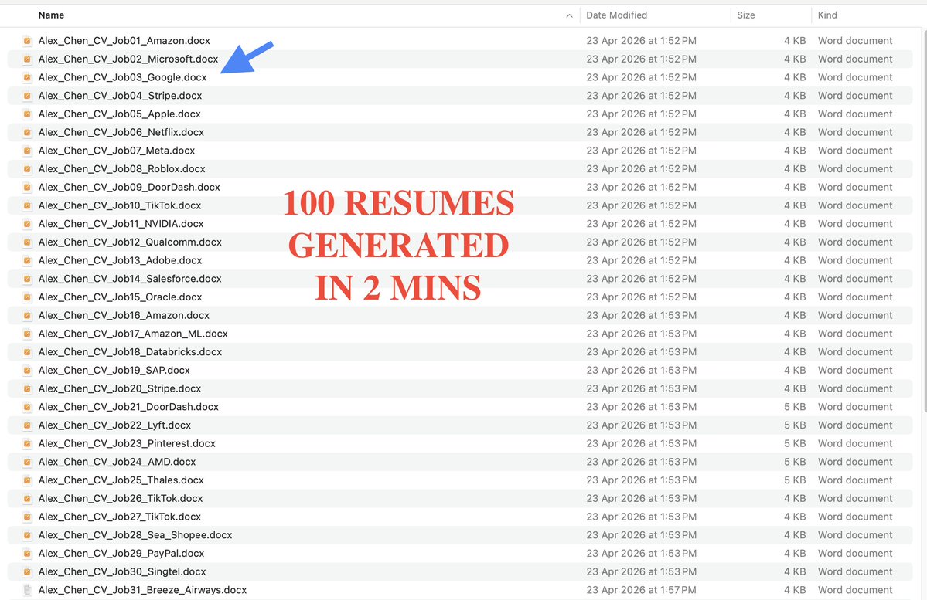Click file name Alex_Chen_CV_Job26_TikTok.docx

click(x=121, y=498)
